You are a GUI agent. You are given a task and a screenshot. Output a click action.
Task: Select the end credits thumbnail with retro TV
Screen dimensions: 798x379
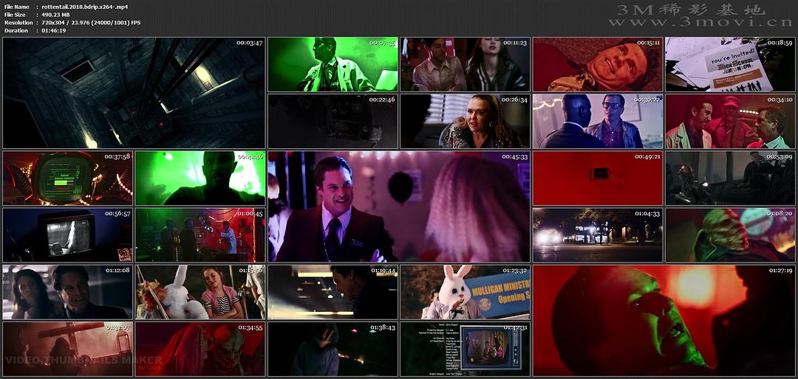[465, 349]
